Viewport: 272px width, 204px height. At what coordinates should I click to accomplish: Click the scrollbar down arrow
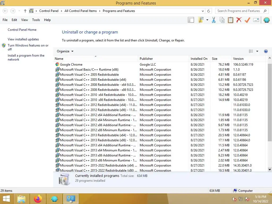tap(270, 169)
